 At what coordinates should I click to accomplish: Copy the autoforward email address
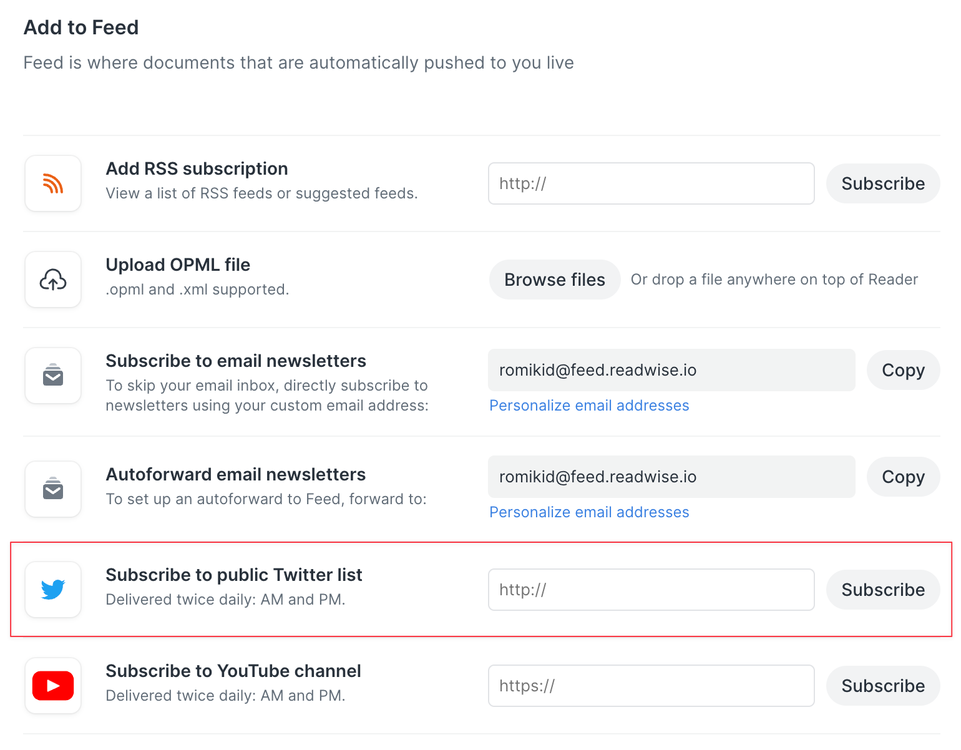(903, 477)
